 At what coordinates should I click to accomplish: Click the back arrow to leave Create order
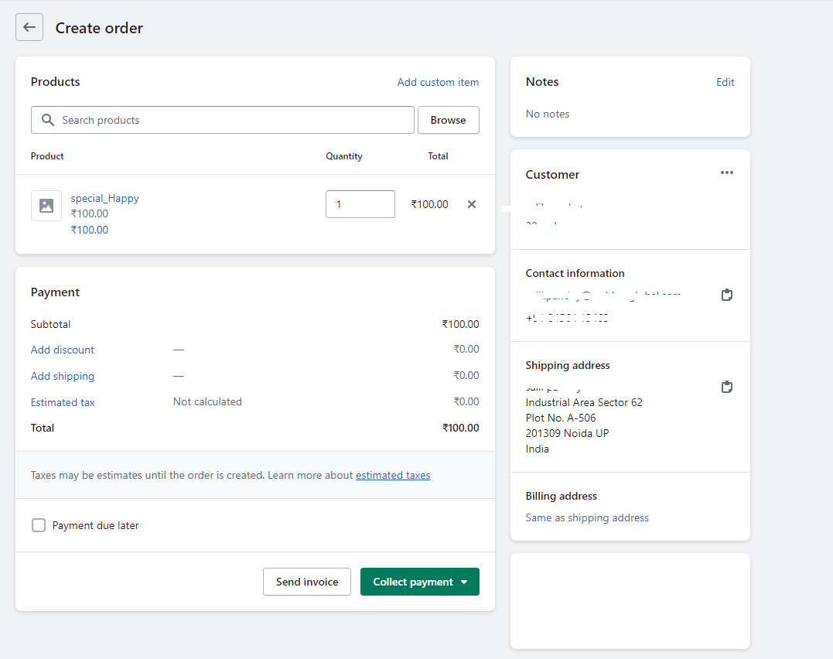[29, 27]
